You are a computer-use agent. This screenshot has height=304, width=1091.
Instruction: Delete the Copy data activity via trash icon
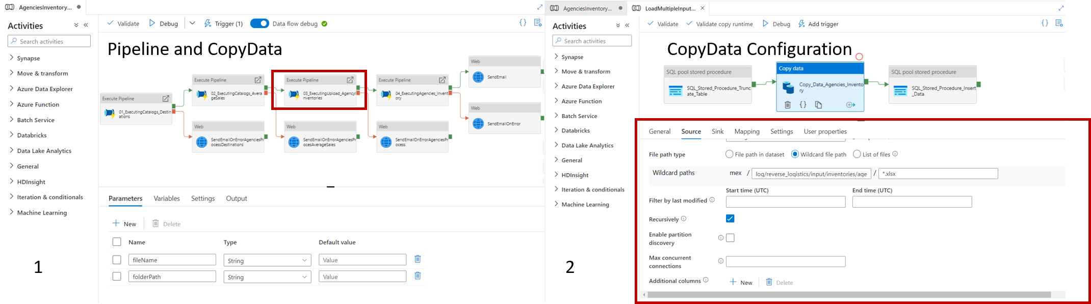[788, 105]
